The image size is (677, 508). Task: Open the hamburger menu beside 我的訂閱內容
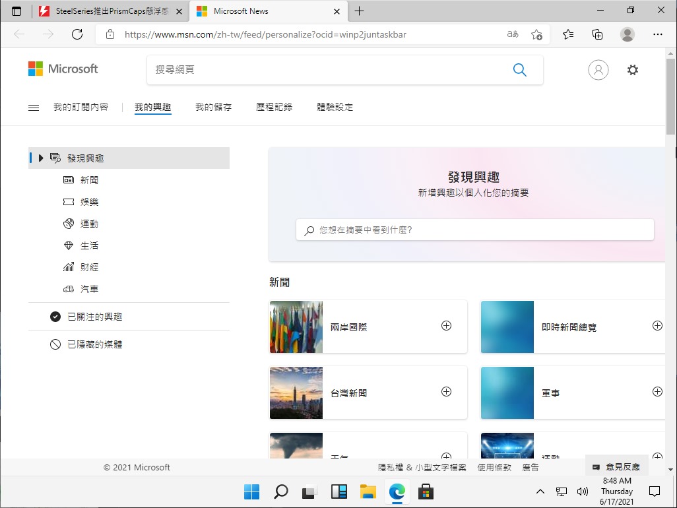(x=34, y=108)
